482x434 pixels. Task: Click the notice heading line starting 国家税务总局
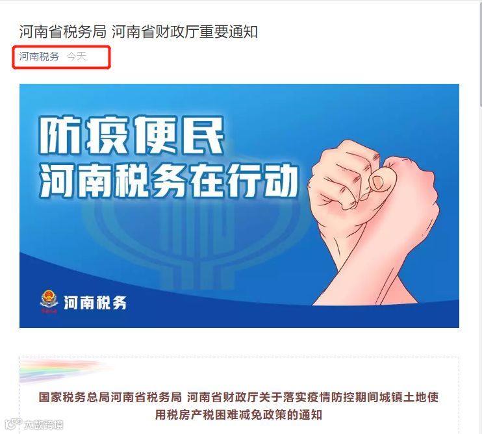pyautogui.click(x=238, y=397)
